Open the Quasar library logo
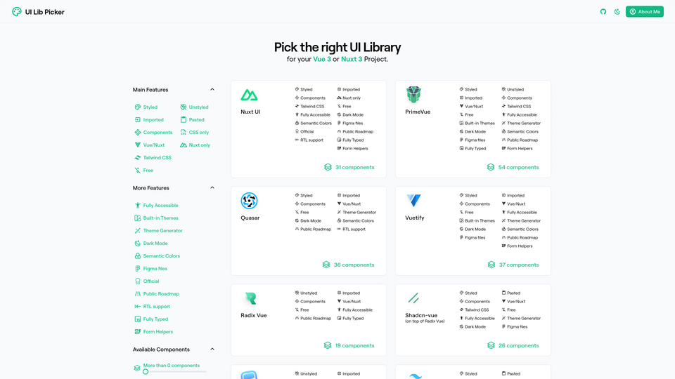This screenshot has width=675, height=379. [249, 201]
